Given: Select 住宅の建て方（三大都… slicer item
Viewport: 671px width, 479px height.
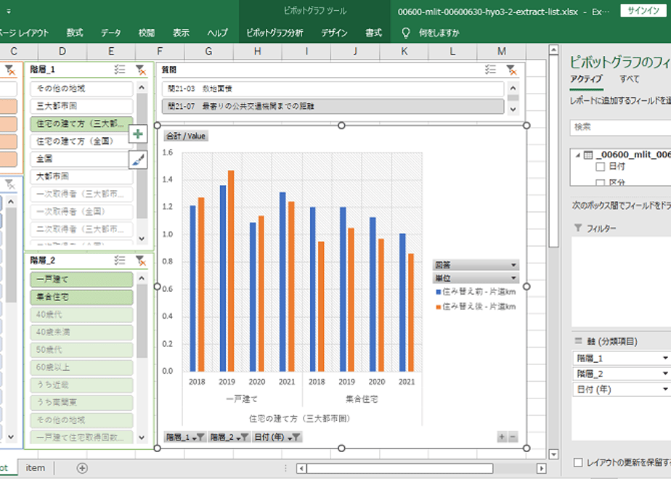Looking at the screenshot, I should click(81, 123).
